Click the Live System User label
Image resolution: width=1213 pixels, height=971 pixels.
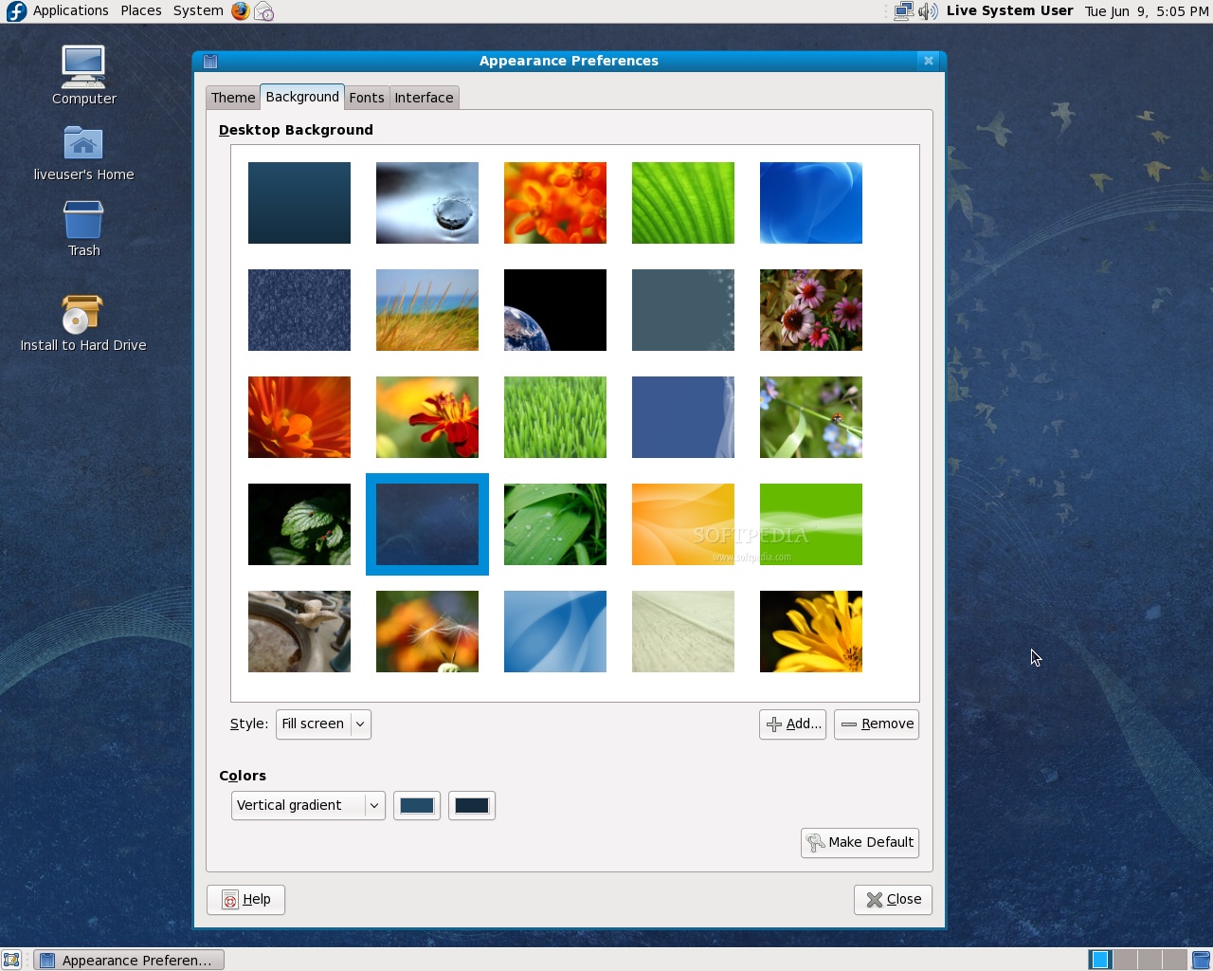coord(1009,10)
